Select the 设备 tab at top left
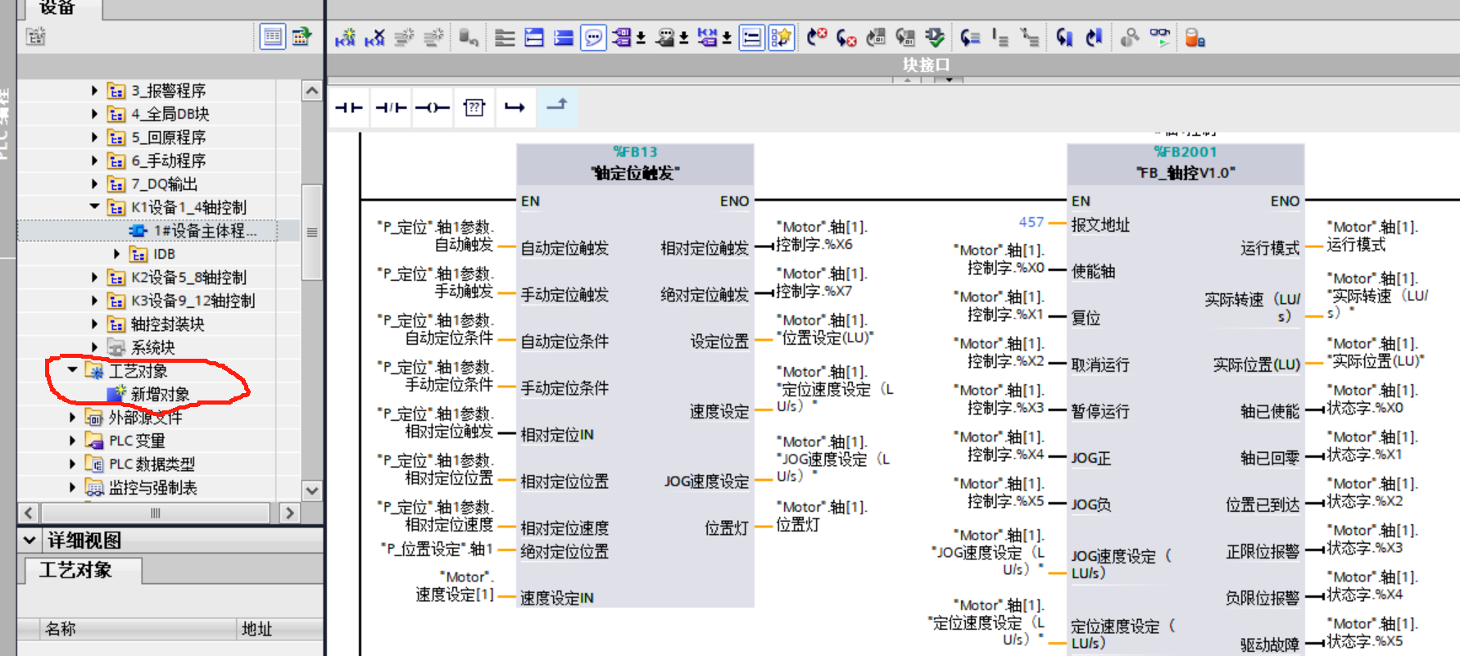 coord(57,7)
